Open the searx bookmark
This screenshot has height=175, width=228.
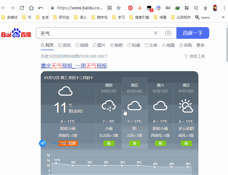coord(203,17)
